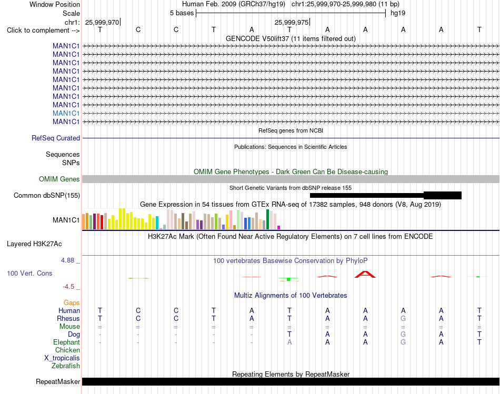Click the -4.5 PhyloP lower scale value
Viewport: 500px width, 394px height.
pyautogui.click(x=68, y=287)
